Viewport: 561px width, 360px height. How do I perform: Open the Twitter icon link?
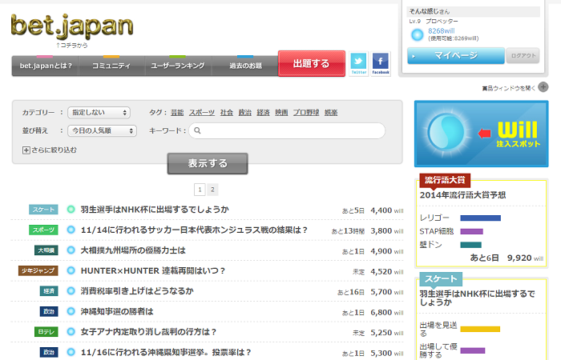pos(358,64)
